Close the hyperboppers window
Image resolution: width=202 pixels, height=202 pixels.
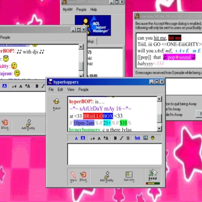pyautogui.click(x=162, y=82)
